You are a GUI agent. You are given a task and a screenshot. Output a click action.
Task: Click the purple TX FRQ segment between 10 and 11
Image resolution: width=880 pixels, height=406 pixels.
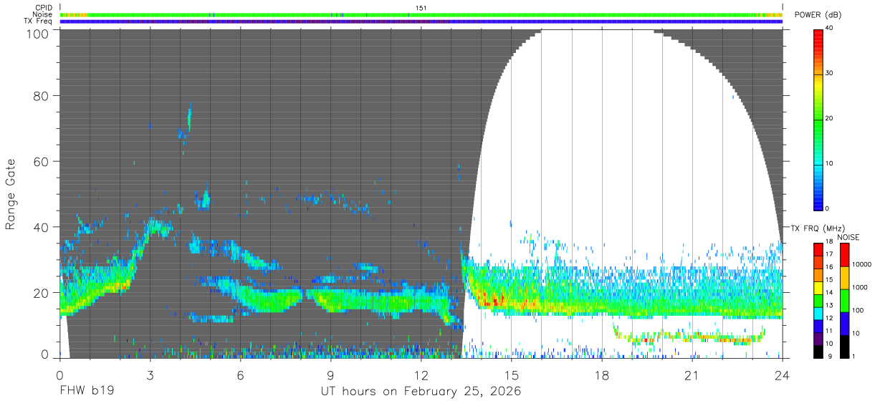(x=818, y=339)
